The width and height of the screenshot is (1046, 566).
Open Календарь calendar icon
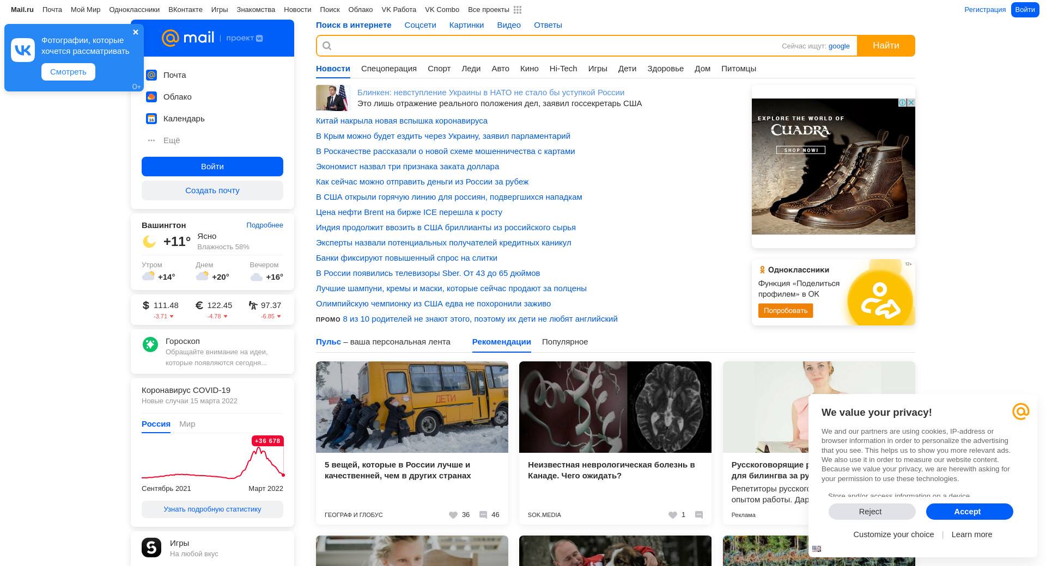(151, 119)
